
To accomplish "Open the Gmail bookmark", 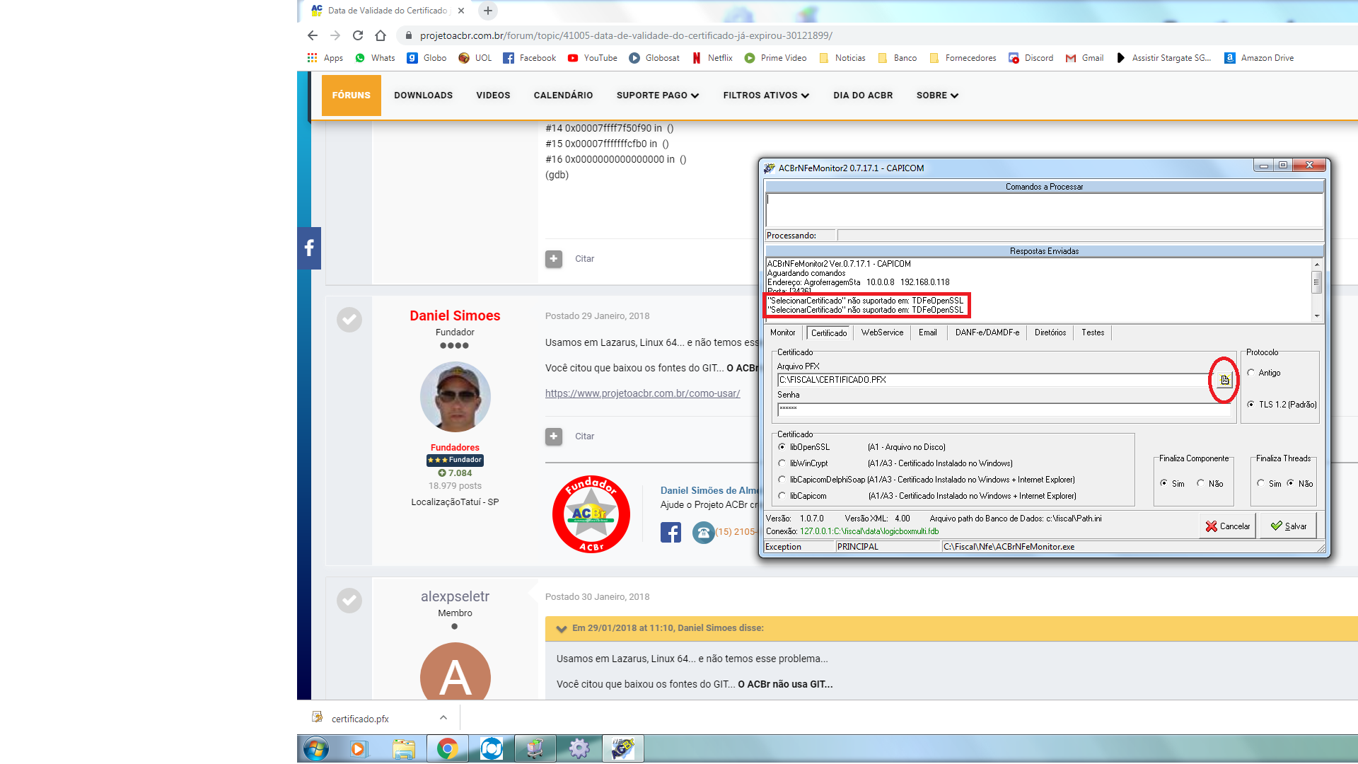I will (x=1085, y=58).
